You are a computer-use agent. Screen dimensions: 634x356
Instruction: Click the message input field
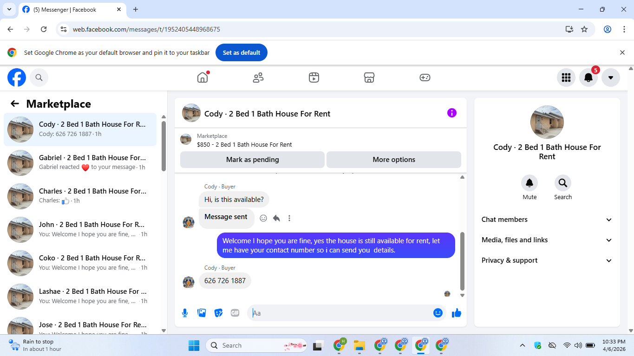[341, 313]
